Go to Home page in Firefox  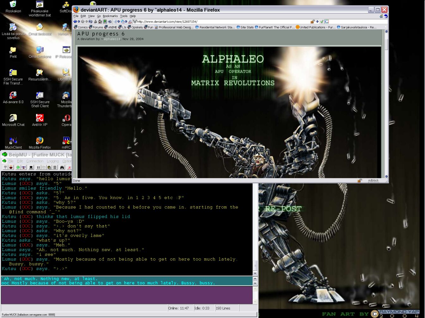[x=100, y=21]
